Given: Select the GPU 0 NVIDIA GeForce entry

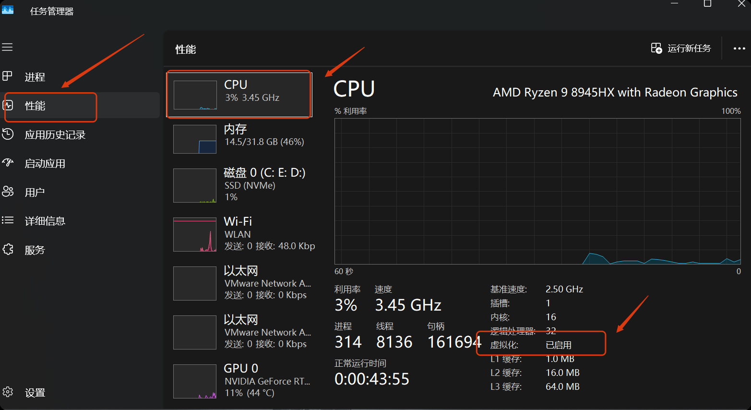Looking at the screenshot, I should pyautogui.click(x=242, y=381).
